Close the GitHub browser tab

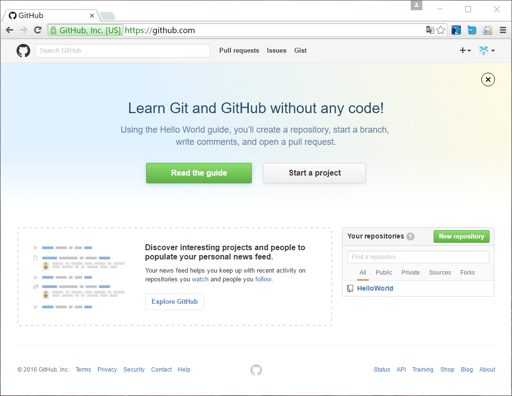tap(92, 16)
